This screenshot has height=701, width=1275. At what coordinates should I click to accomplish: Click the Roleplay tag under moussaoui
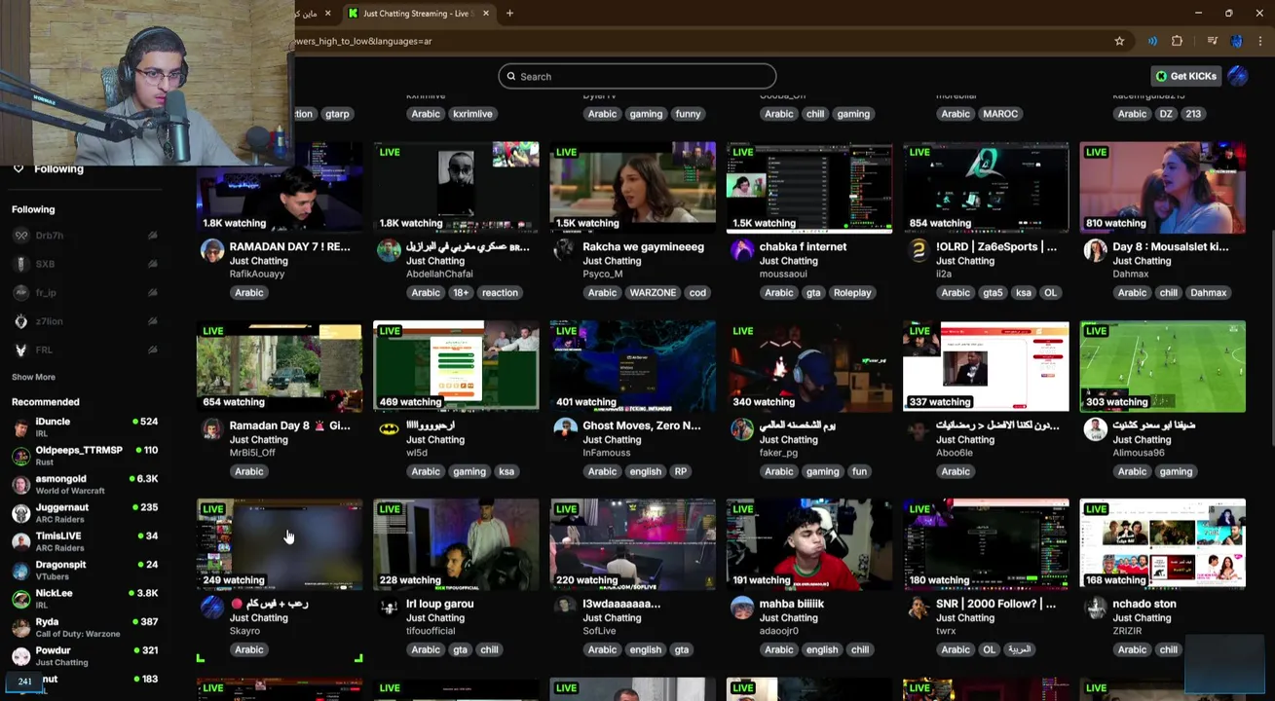point(852,292)
